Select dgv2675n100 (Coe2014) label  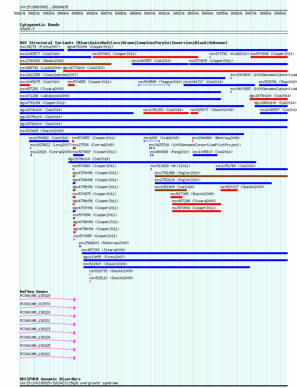(41, 117)
